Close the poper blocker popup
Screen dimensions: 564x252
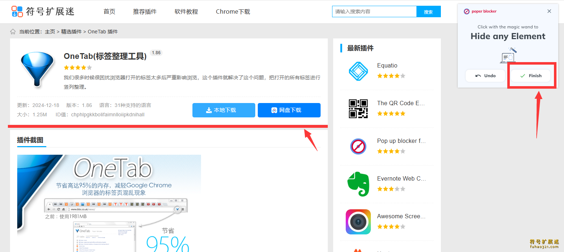point(549,11)
